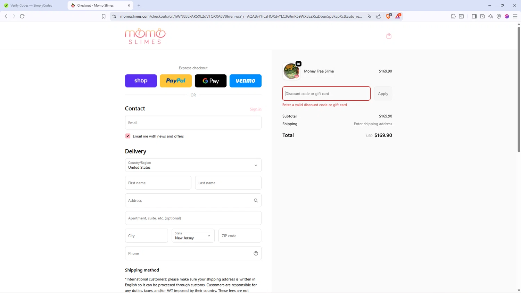Image resolution: width=521 pixels, height=293 pixels.
Task: Minimize the browser window
Action: point(490,6)
